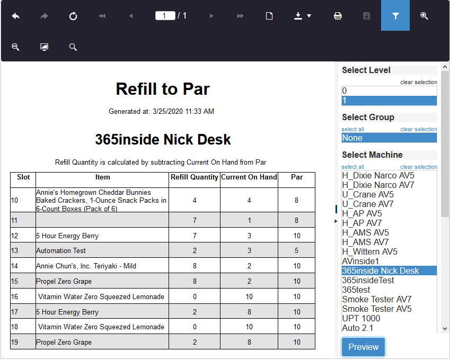Select machine Smoke Tester AV5

click(x=389, y=309)
